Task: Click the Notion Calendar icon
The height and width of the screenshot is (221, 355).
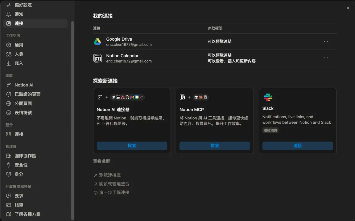Action: point(97,58)
